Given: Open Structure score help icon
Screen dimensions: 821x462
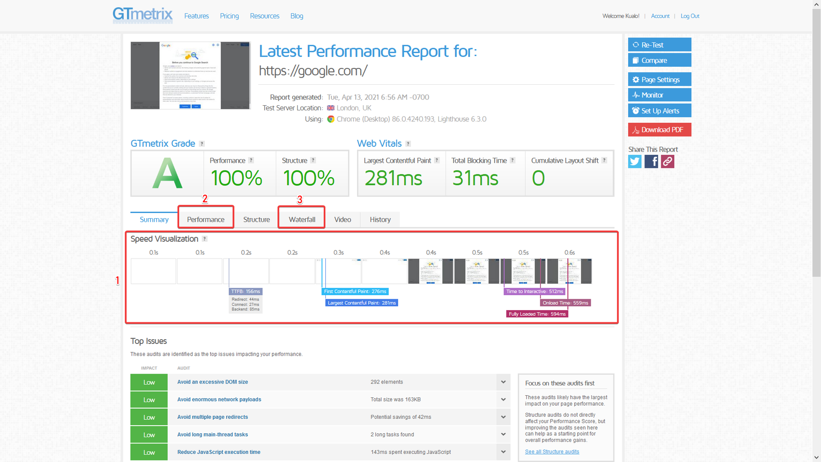Looking at the screenshot, I should tap(313, 160).
